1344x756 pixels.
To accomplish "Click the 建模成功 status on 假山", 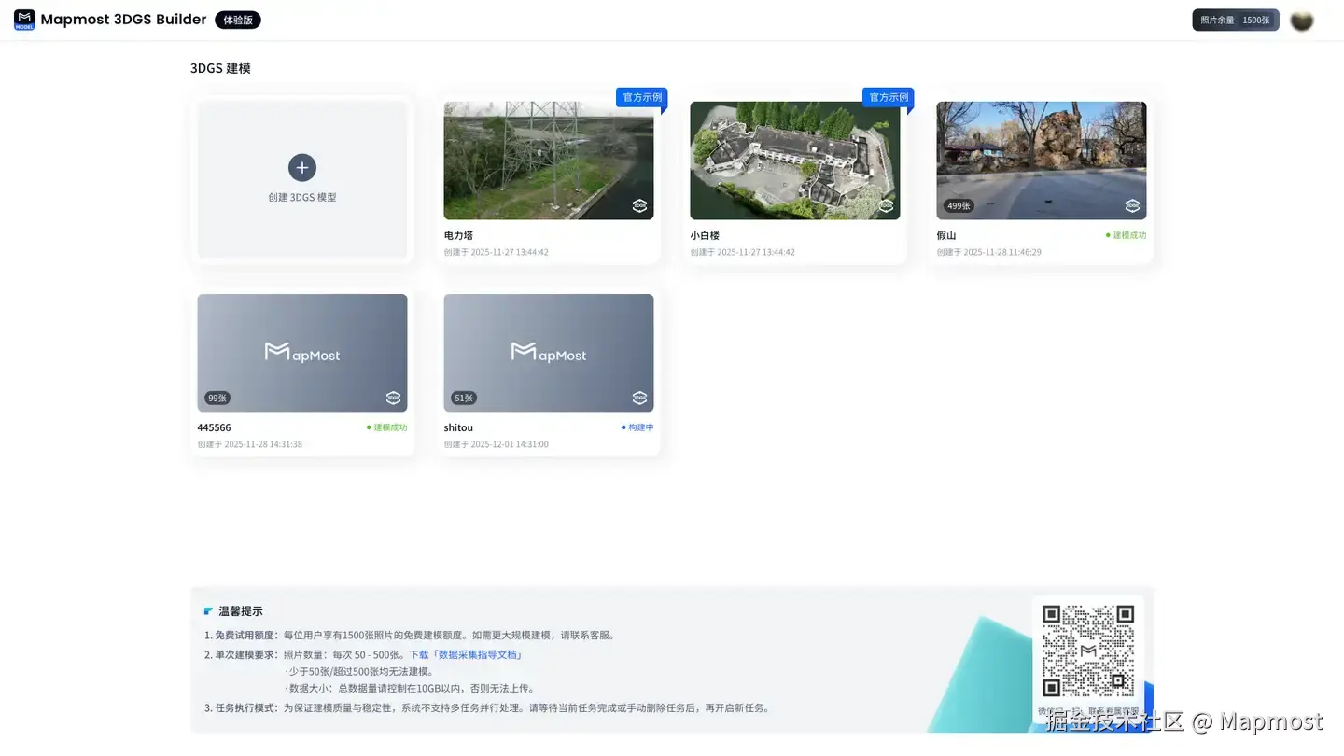I will coord(1127,235).
